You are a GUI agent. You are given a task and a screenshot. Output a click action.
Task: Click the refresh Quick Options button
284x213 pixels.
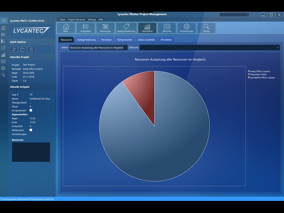(x=14, y=49)
